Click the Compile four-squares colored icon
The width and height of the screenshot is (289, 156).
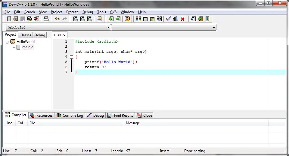point(138,19)
